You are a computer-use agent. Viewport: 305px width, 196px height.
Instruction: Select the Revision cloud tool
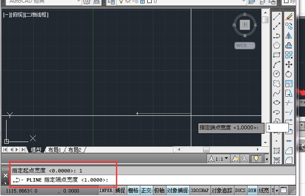click(x=276, y=84)
